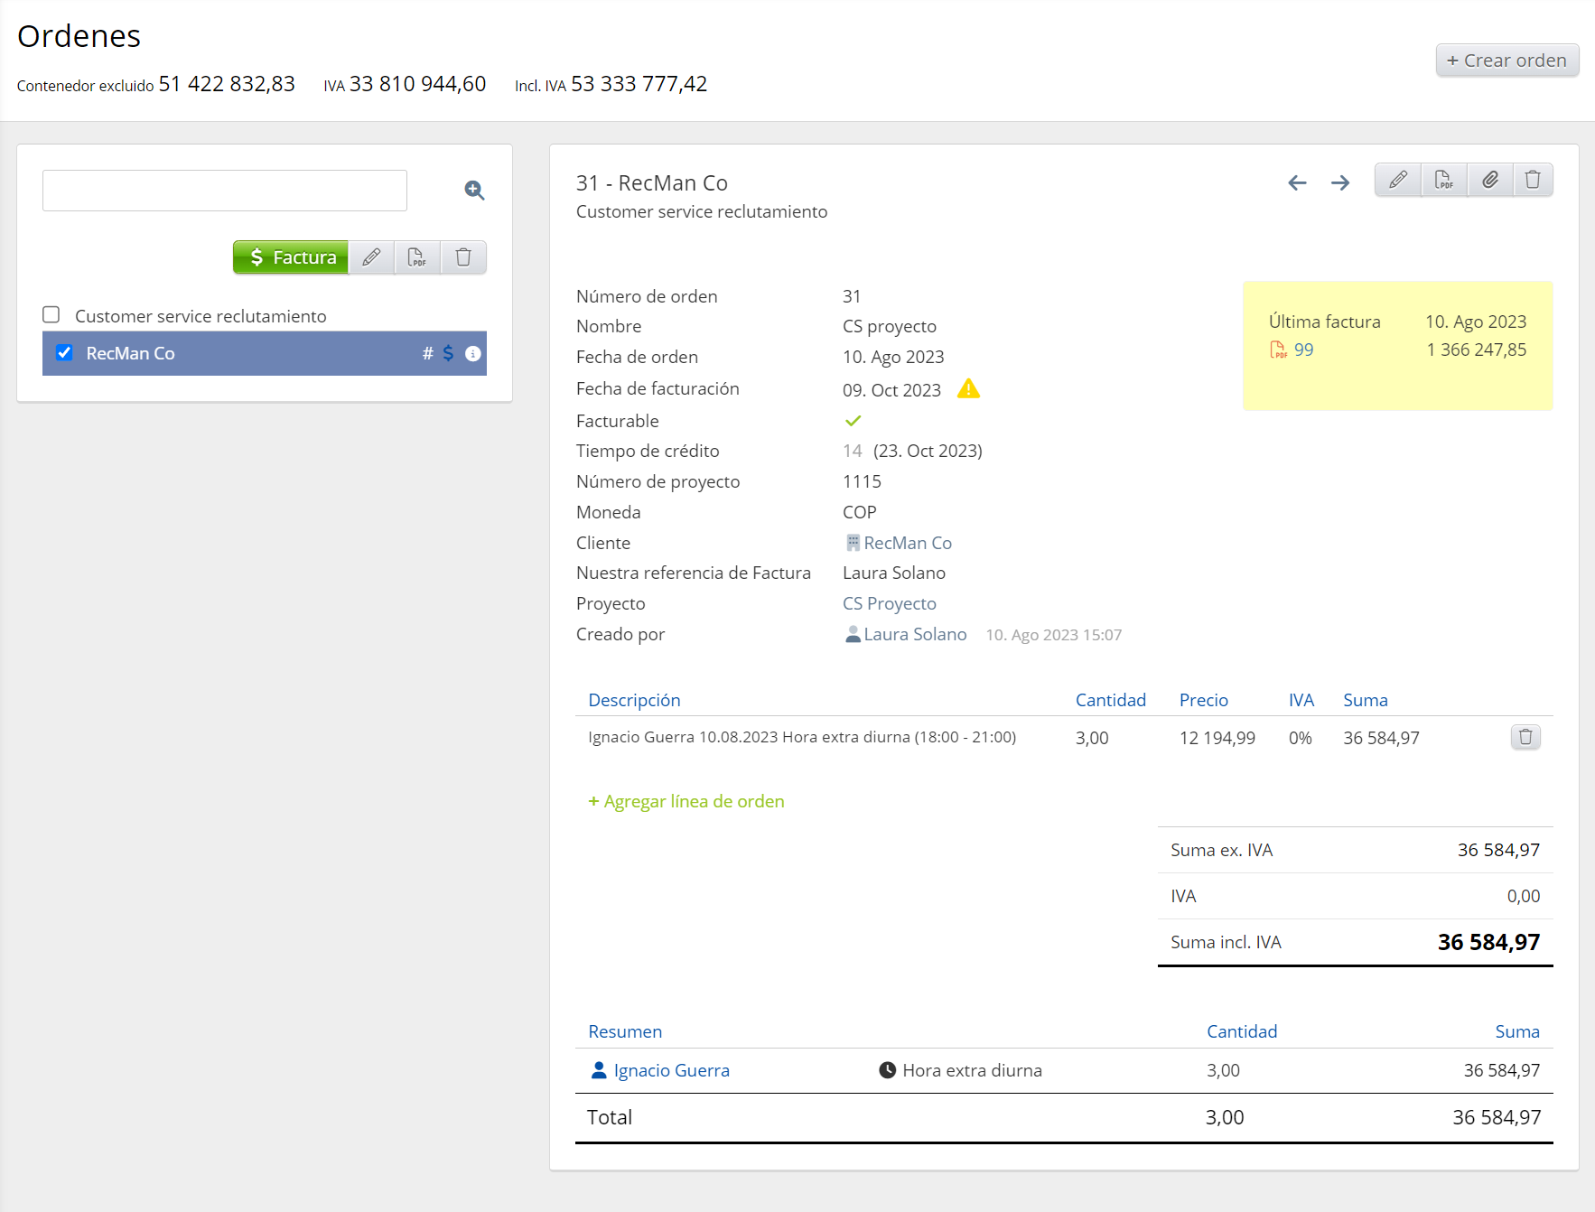The height and width of the screenshot is (1212, 1595).
Task: Click the yellow warning icon by billing date
Action: [968, 389]
